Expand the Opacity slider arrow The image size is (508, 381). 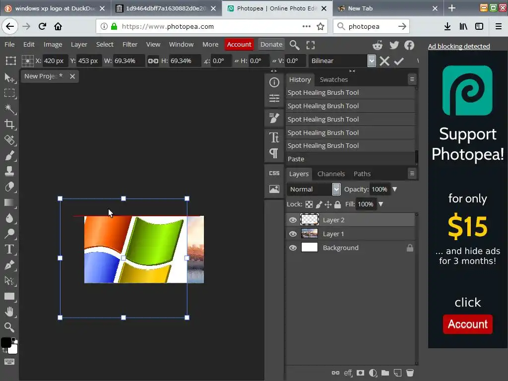pos(394,189)
